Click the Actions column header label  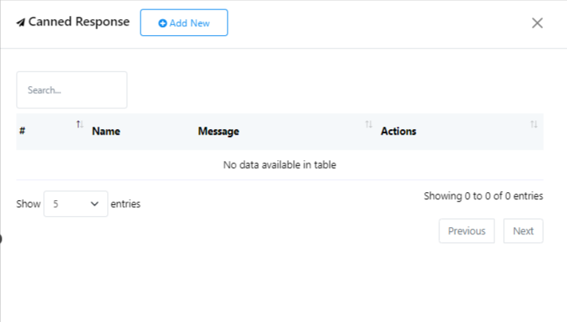tap(398, 132)
